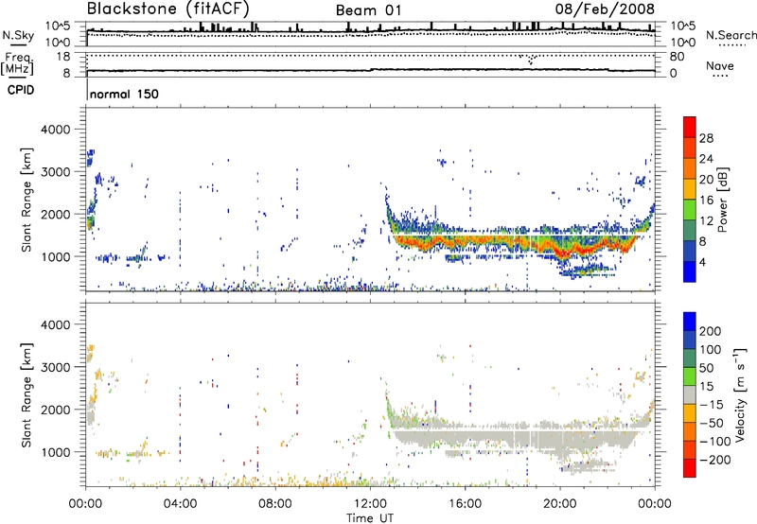Screen dimensions: 757x524
Task: Click the 12:00 time tick label
Action: (370, 504)
